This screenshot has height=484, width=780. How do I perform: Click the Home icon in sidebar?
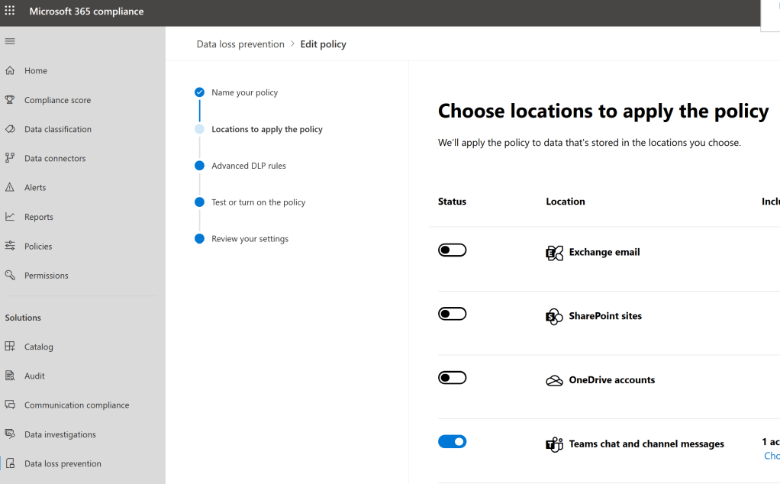[x=10, y=70]
